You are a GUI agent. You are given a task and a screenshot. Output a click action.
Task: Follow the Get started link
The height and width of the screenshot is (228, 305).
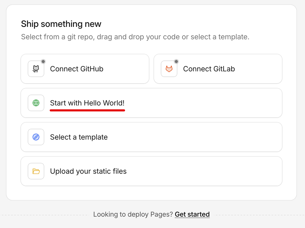192,214
